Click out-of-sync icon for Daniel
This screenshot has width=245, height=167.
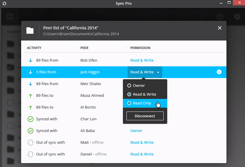tap(30, 154)
